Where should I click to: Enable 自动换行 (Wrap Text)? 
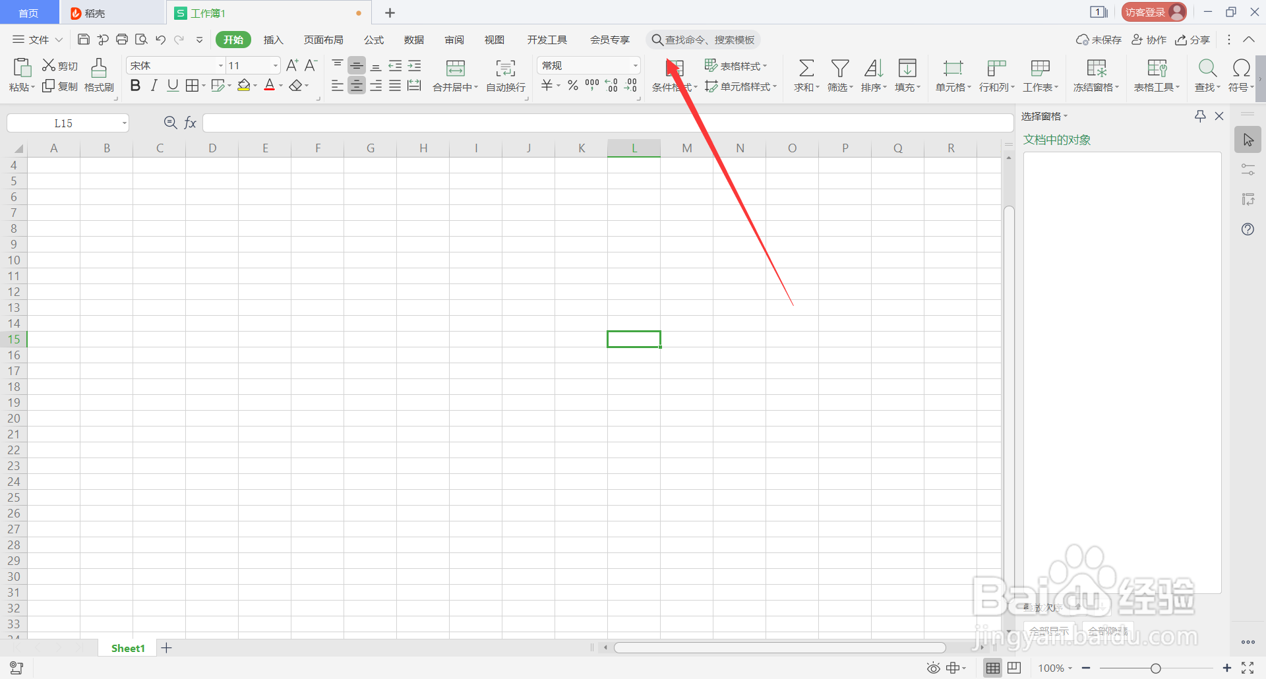(505, 74)
